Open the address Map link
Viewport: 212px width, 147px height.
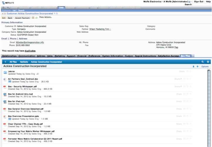(x=176, y=47)
